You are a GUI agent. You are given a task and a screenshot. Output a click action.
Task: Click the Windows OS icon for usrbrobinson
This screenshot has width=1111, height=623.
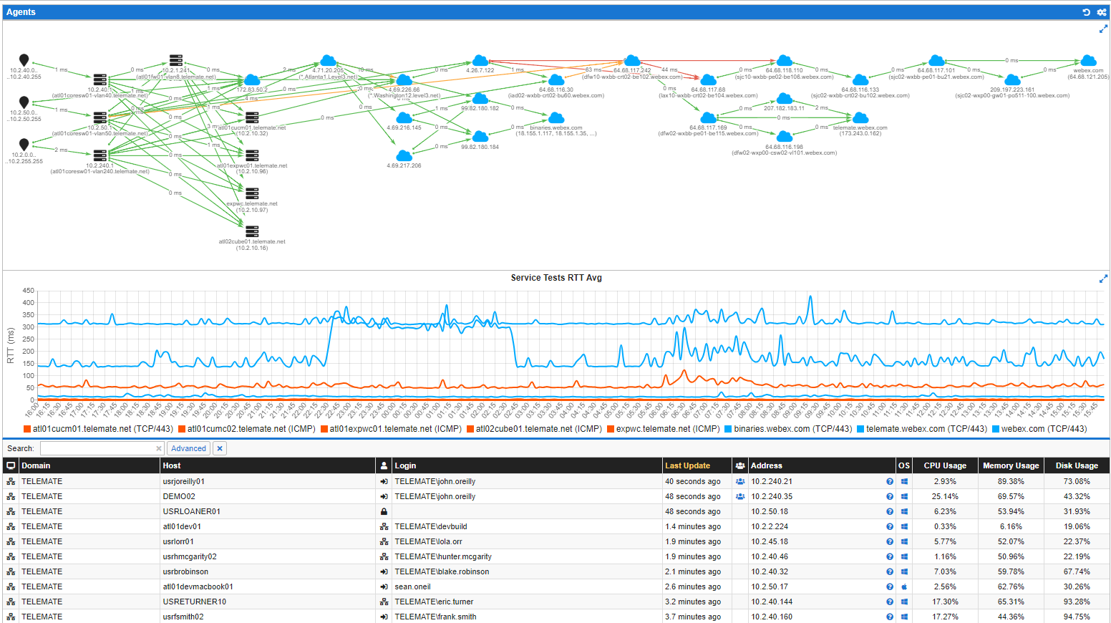tap(904, 572)
